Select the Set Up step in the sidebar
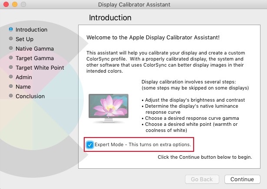Image resolution: width=267 pixels, height=189 pixels. tap(24, 39)
